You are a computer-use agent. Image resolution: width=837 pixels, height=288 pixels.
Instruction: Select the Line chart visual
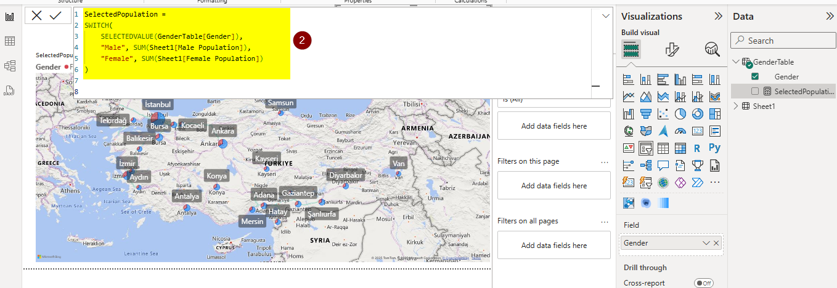[x=629, y=97]
